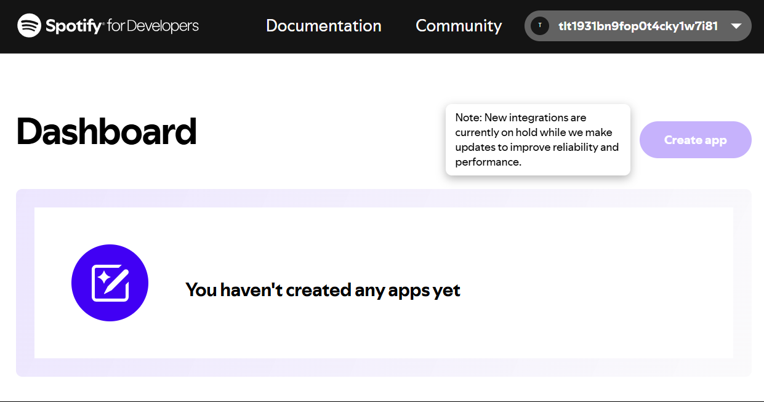Screen dimensions: 764x402
Task: Open the Documentation menu item
Action: pyautogui.click(x=323, y=26)
